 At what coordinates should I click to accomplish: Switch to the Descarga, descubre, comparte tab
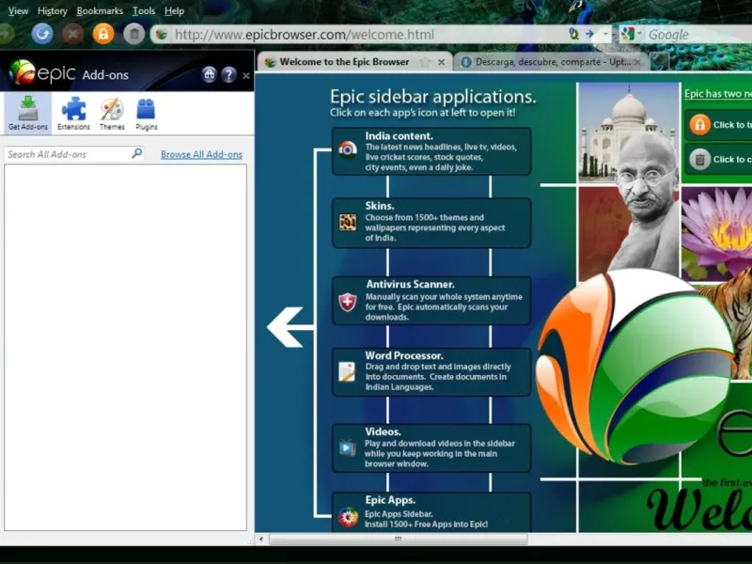click(547, 62)
